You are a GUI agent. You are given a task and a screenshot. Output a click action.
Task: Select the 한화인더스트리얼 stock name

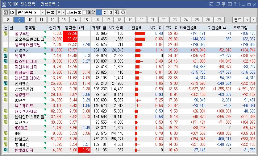[x=30, y=117]
